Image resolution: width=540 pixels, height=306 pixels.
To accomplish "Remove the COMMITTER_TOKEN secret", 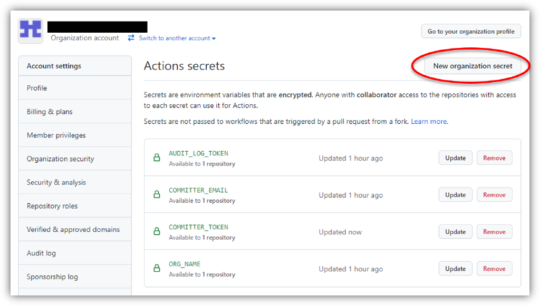I will (x=494, y=231).
